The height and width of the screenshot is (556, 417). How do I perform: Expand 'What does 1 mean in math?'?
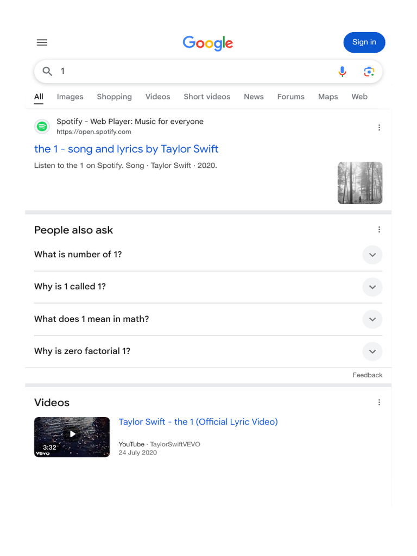click(x=372, y=319)
